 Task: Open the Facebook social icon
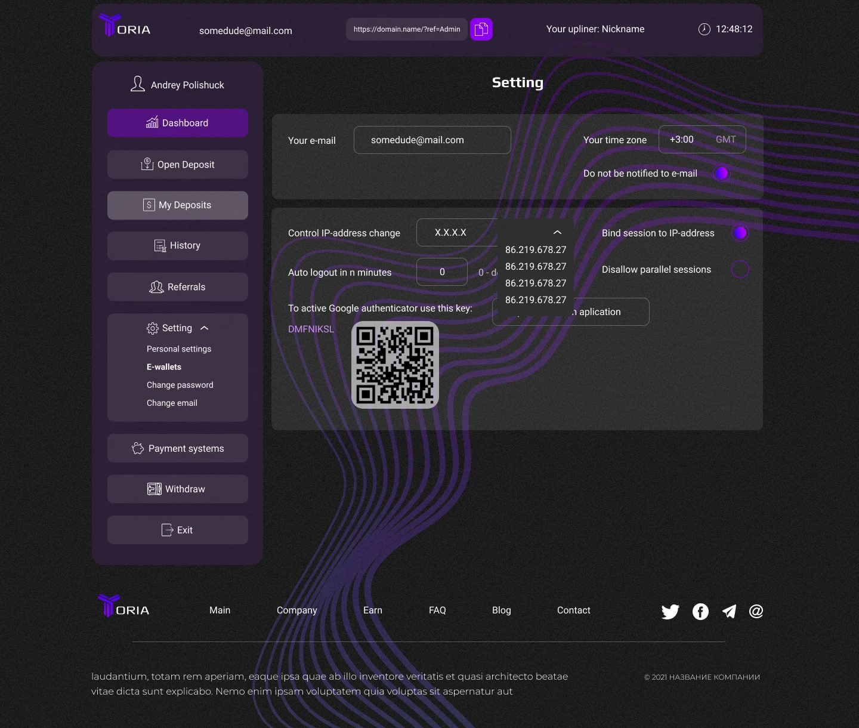pyautogui.click(x=700, y=612)
